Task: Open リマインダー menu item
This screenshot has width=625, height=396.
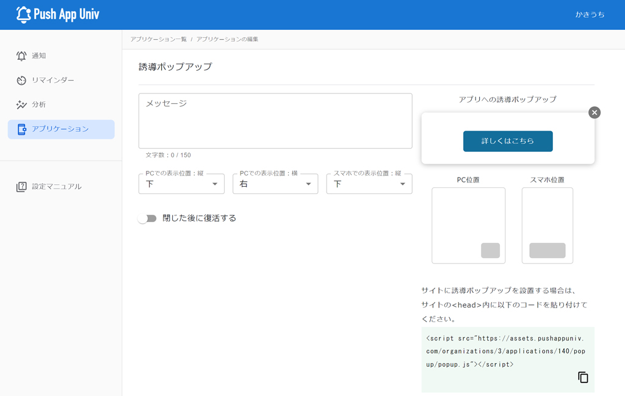Action: pos(61,81)
